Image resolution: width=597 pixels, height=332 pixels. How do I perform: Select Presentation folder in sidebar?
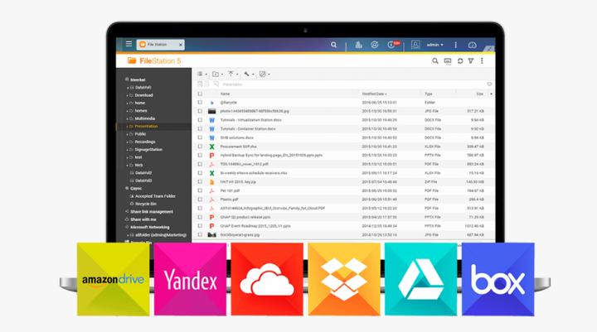coord(146,126)
